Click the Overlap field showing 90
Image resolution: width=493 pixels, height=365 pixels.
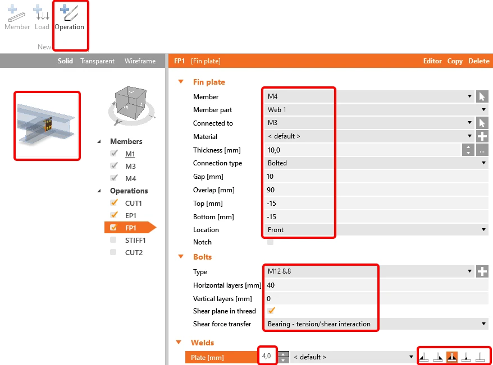tap(376, 190)
